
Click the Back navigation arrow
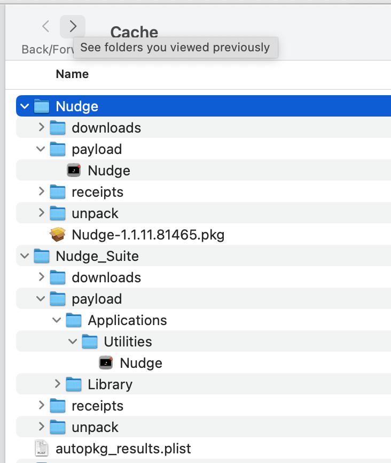click(45, 26)
